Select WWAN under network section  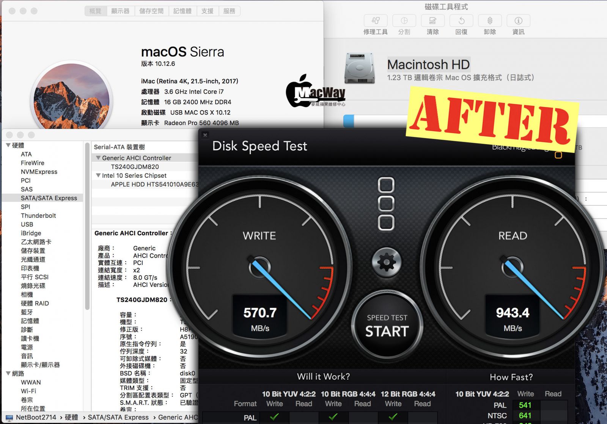31,382
